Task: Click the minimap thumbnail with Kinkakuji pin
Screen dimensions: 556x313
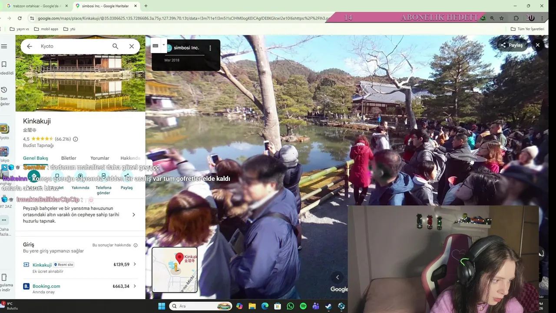Action: click(175, 270)
